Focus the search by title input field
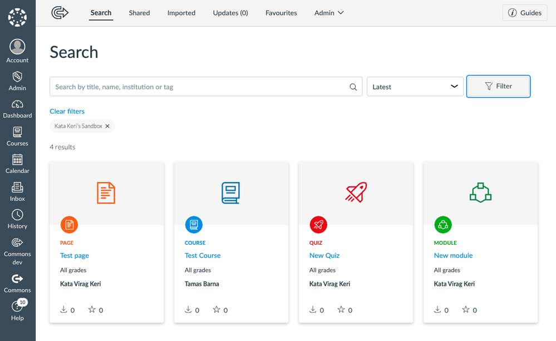Viewport: 556px width, 341px height. coord(206,86)
